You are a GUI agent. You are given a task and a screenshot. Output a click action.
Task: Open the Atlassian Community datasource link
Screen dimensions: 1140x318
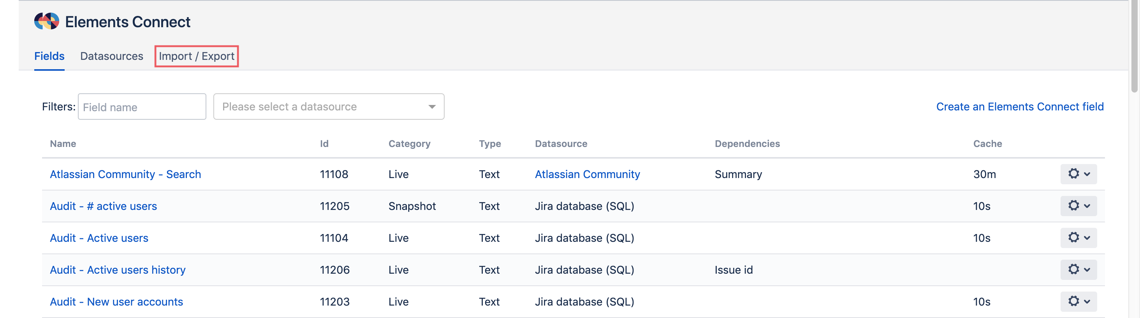pos(587,174)
